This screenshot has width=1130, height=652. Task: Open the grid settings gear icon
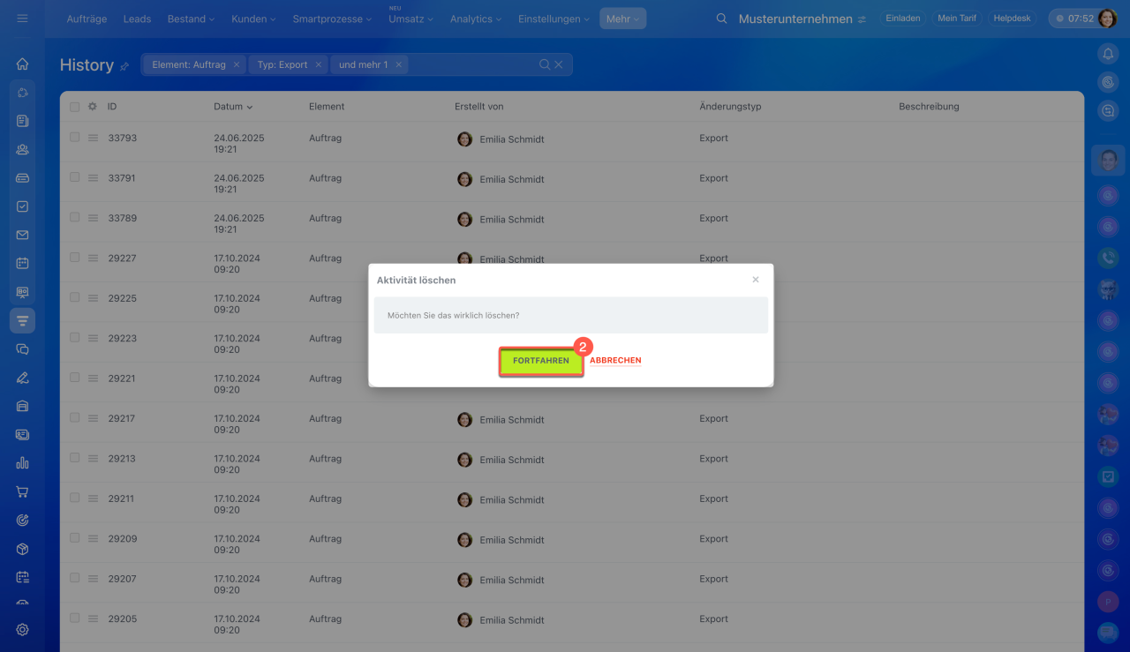(93, 107)
